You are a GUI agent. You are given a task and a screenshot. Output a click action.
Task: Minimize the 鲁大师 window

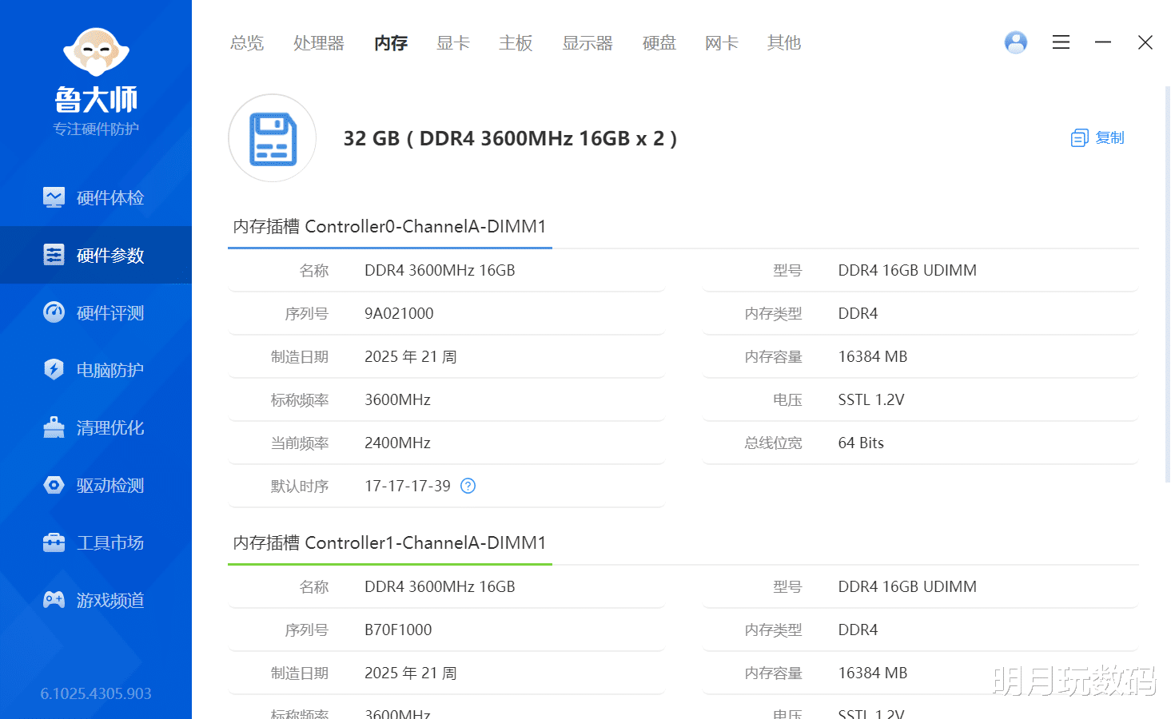tap(1103, 42)
